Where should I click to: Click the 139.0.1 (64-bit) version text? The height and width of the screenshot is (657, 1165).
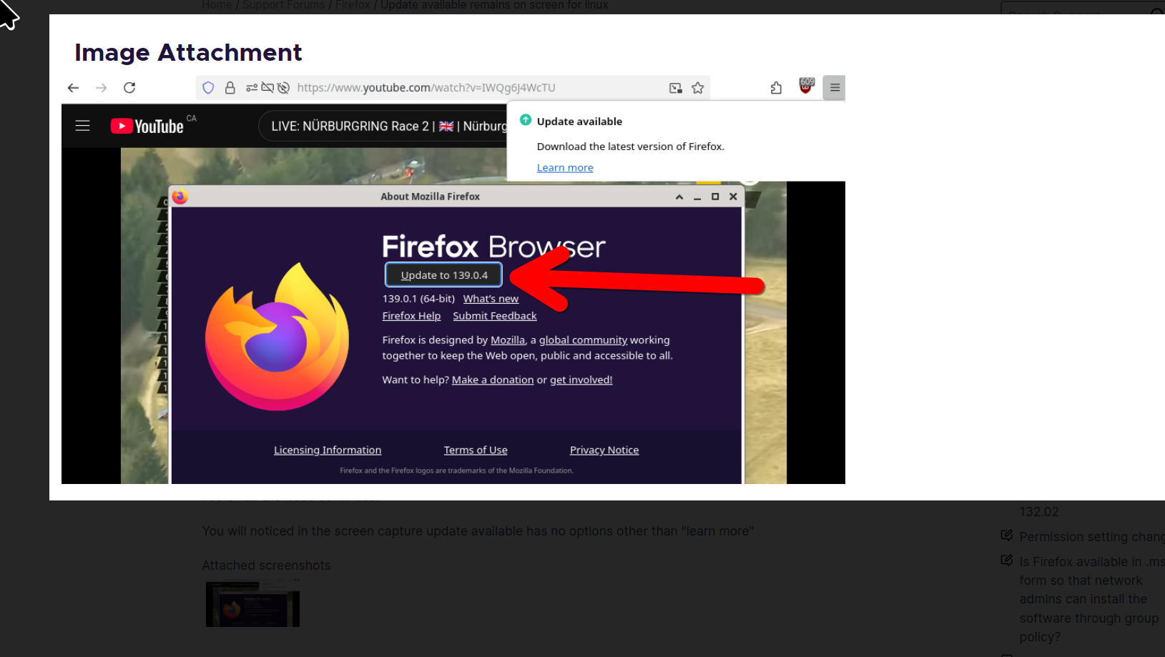click(x=418, y=299)
